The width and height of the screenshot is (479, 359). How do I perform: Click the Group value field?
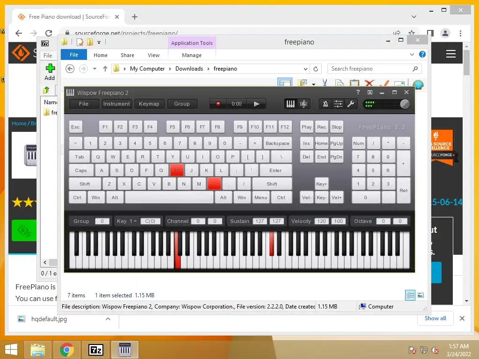coord(102,221)
